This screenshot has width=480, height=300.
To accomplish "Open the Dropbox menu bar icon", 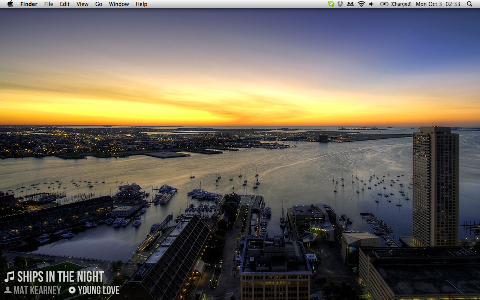I will [x=340, y=4].
